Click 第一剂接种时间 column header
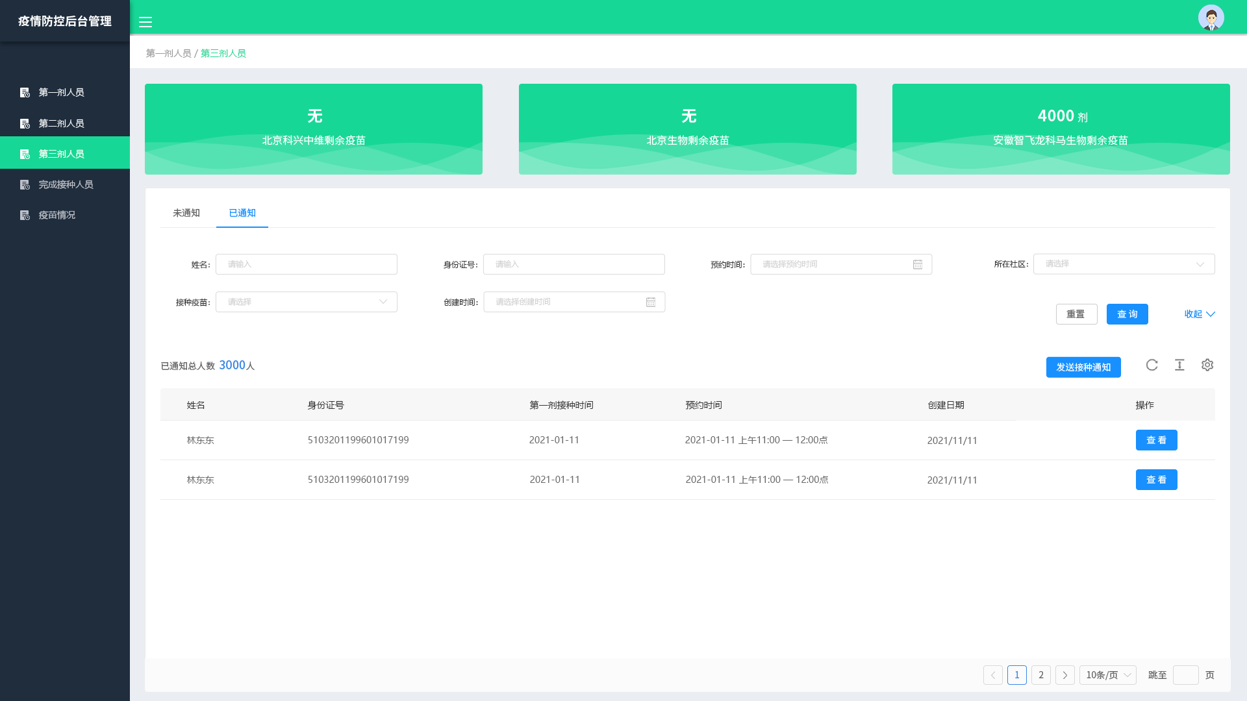This screenshot has width=1247, height=701. point(561,405)
